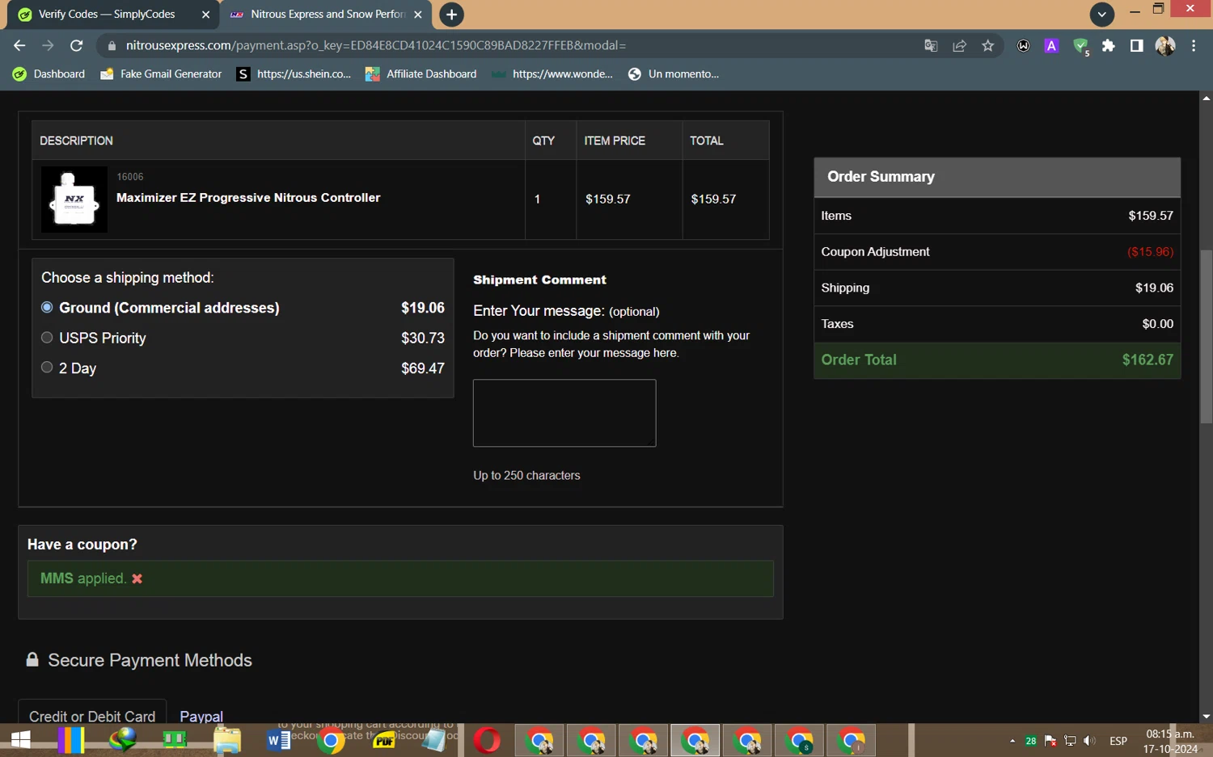Show hidden system tray icons arrow

tap(1012, 740)
